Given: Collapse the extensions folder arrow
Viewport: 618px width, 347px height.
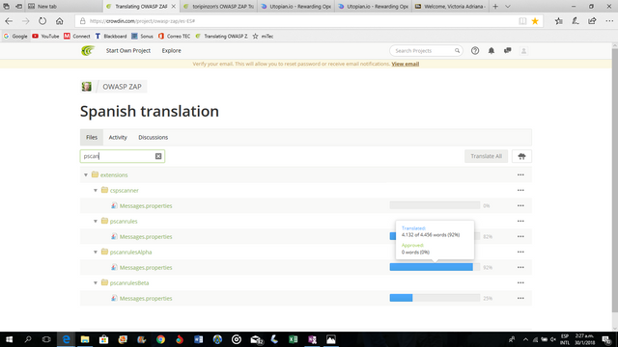Looking at the screenshot, I should pos(86,174).
